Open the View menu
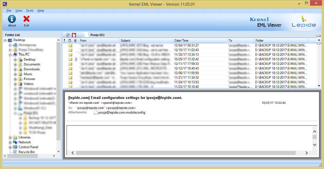 point(19,11)
